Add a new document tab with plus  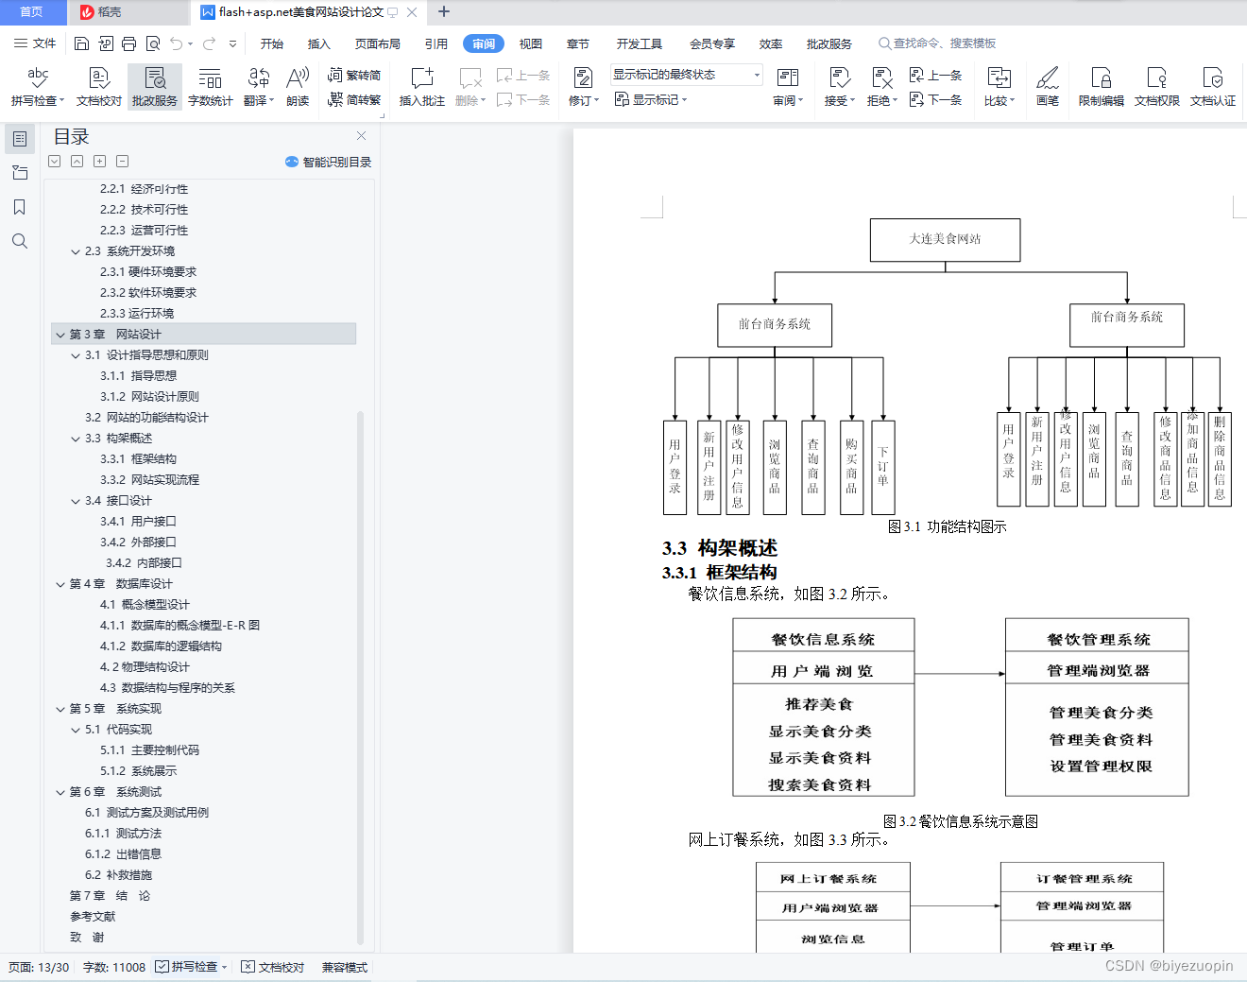point(444,12)
